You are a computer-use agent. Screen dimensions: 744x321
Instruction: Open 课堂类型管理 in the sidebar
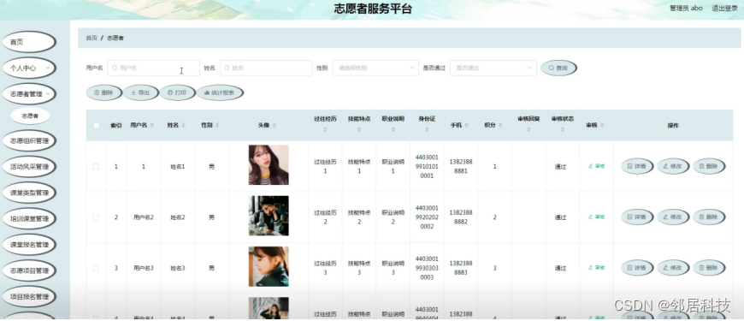(28, 193)
